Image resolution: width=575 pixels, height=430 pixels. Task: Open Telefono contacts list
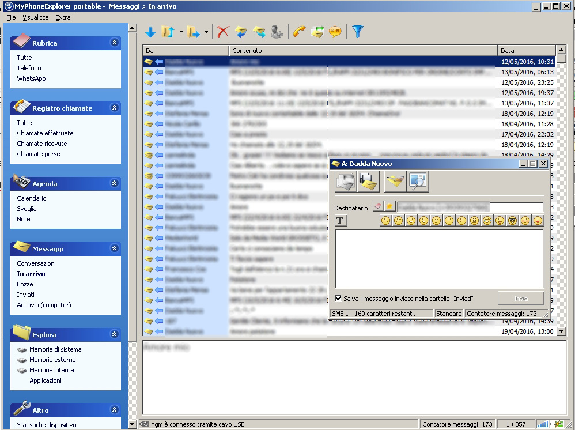[29, 68]
